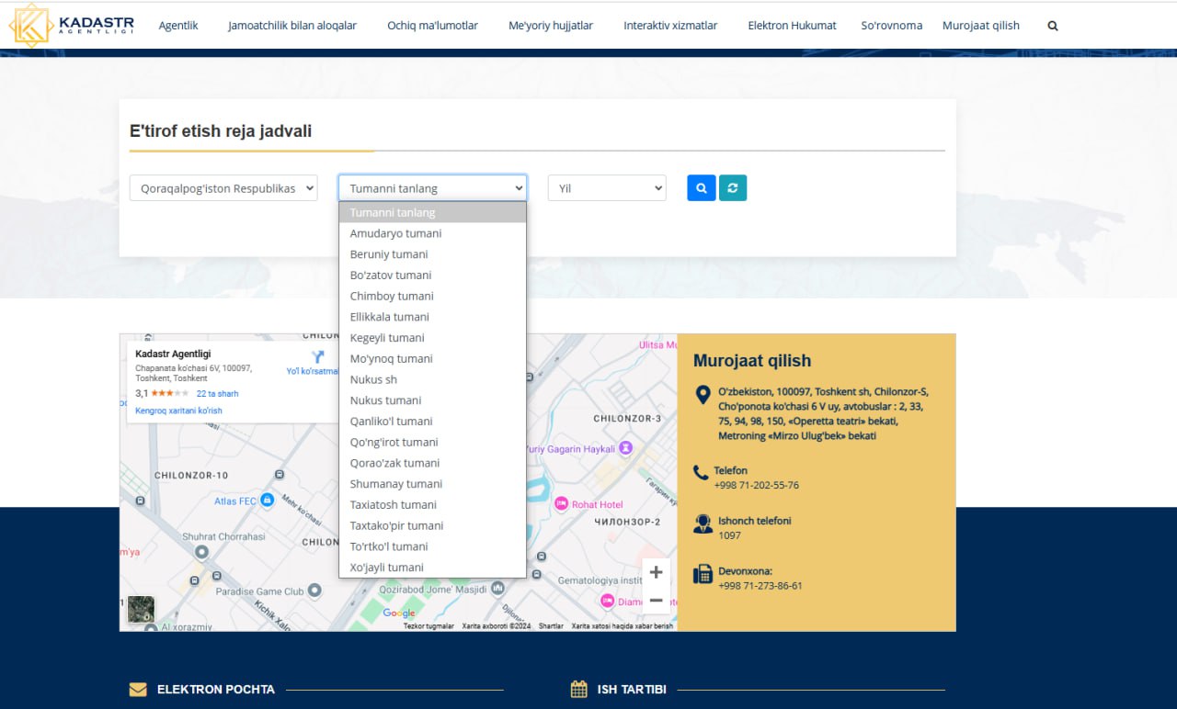This screenshot has height=709, width=1177.
Task: Open the region dropdown Qoraqalpog'iston Respublikasi
Action: pos(223,188)
